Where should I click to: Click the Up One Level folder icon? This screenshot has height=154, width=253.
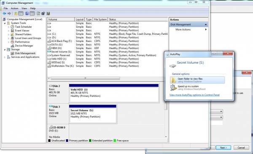(x=16, y=13)
